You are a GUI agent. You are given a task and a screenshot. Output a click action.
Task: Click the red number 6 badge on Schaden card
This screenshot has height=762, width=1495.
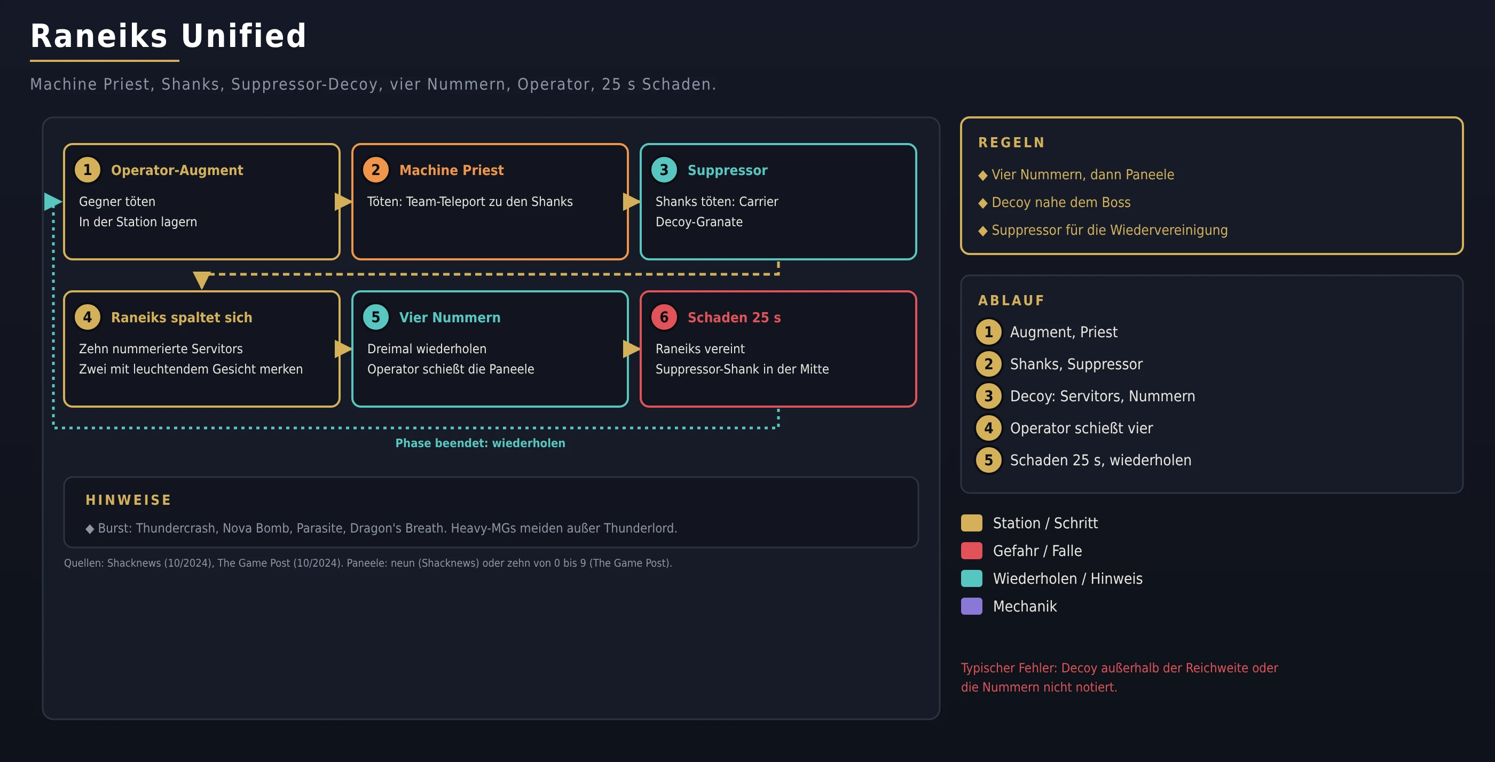point(664,317)
